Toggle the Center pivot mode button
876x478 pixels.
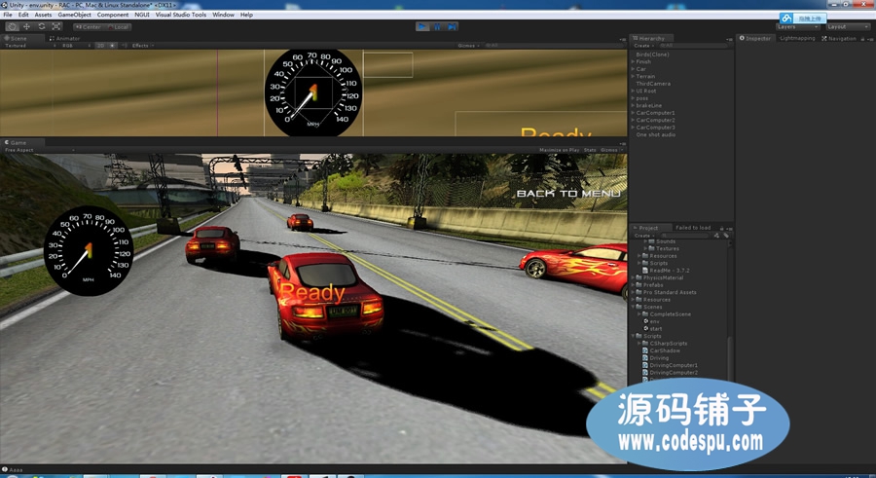click(91, 26)
